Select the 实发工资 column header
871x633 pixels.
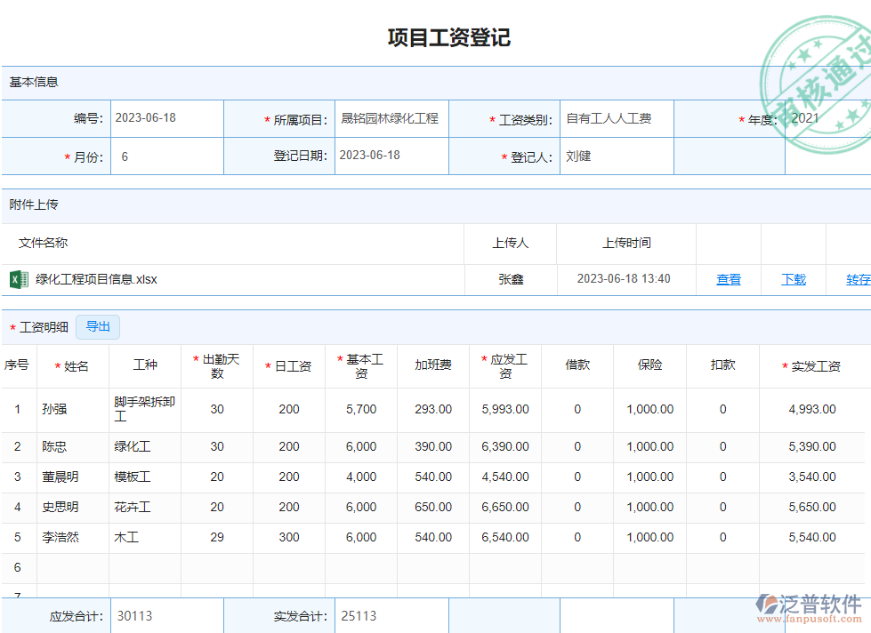click(x=814, y=366)
